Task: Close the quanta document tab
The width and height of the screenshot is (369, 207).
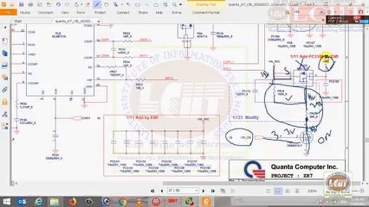Action: coord(99,21)
